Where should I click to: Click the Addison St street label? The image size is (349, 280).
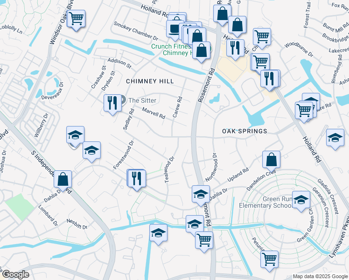pos(119,63)
